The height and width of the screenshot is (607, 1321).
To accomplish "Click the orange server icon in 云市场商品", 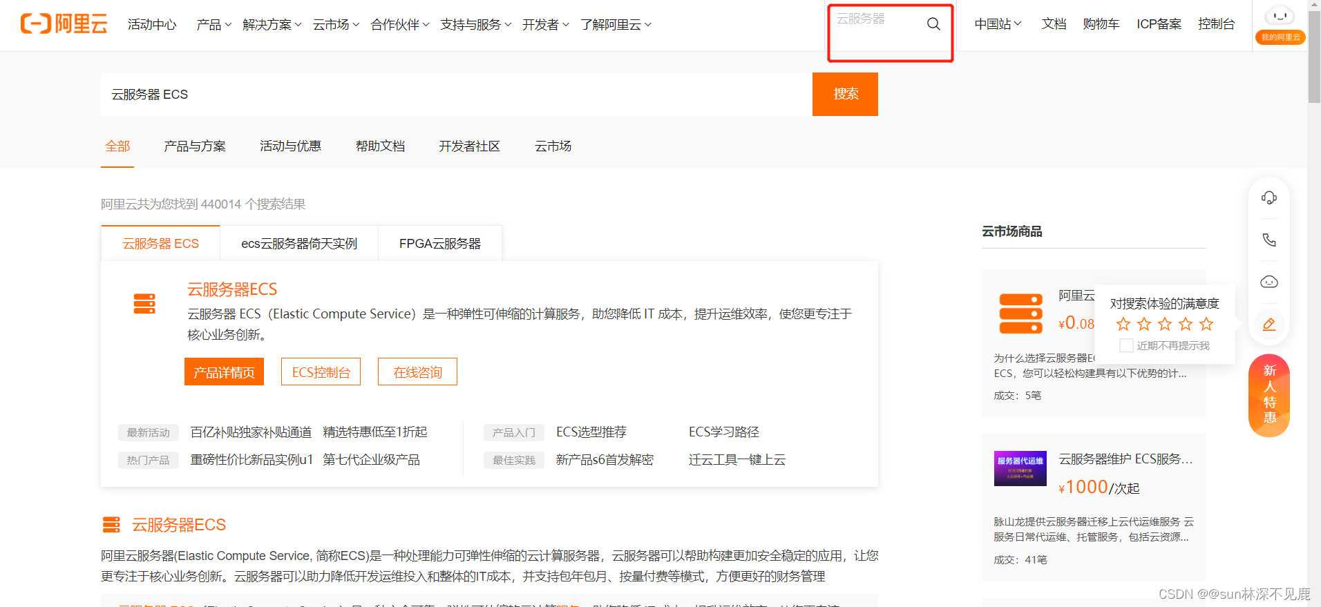I will click(x=1020, y=314).
